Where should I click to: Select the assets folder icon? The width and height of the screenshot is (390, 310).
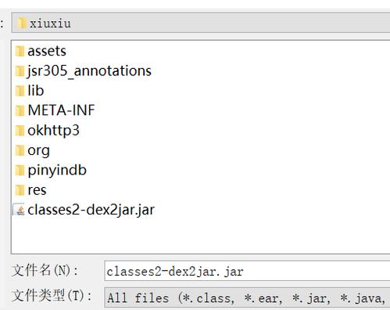pos(20,51)
